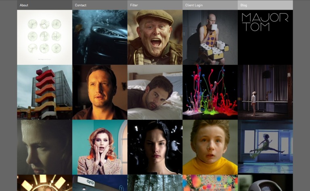Click the Major Tom logo tile
Viewport: 310px width, 191px height.
coord(265,37)
